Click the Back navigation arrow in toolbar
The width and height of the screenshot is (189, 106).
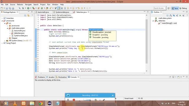pyautogui.click(x=82, y=8)
